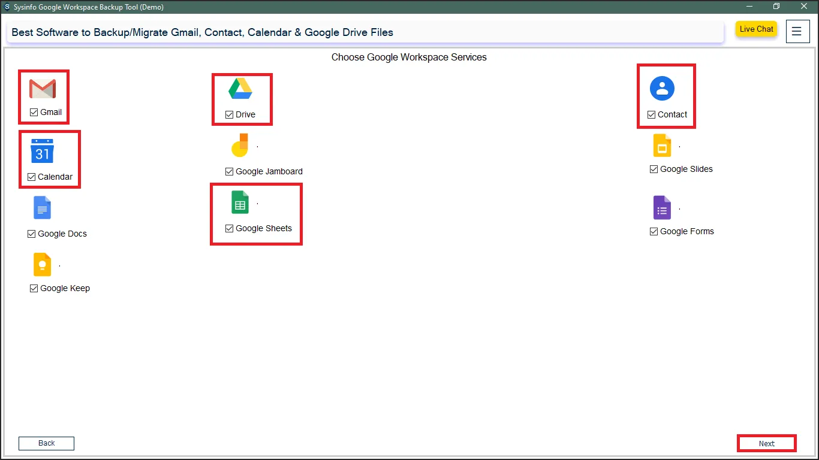Click the Google Slides icon
Screen dimensions: 819x460
tap(662, 145)
